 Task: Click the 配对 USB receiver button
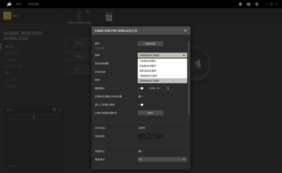(151, 113)
